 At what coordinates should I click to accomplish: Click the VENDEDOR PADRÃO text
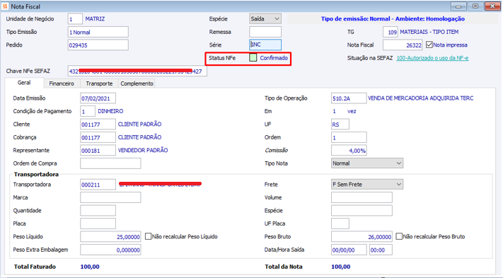tap(143, 150)
